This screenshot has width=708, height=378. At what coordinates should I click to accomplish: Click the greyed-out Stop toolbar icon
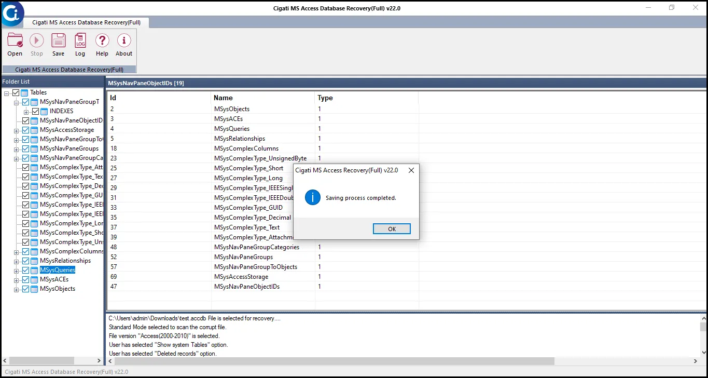pyautogui.click(x=36, y=40)
